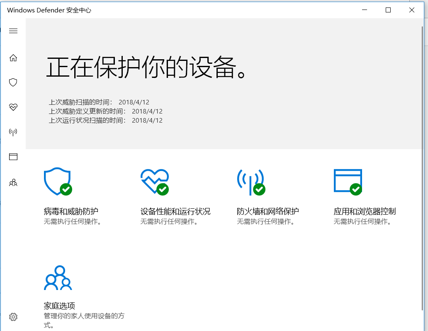Open 防火墙和网络保护 section
The image size is (428, 331).
[x=268, y=211]
